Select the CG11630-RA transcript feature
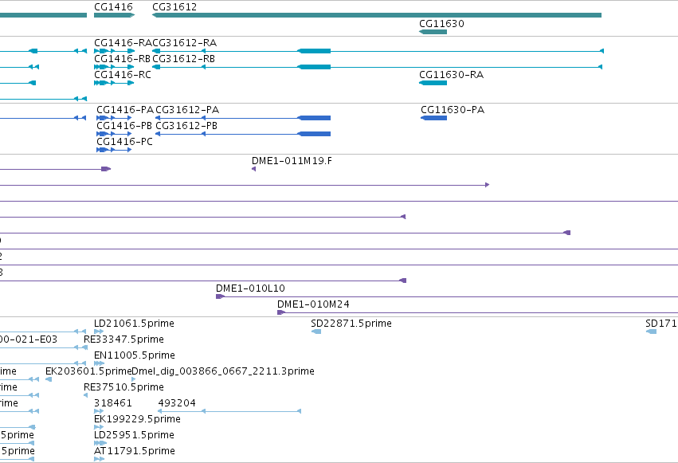Image resolution: width=678 pixels, height=463 pixels. (433, 83)
